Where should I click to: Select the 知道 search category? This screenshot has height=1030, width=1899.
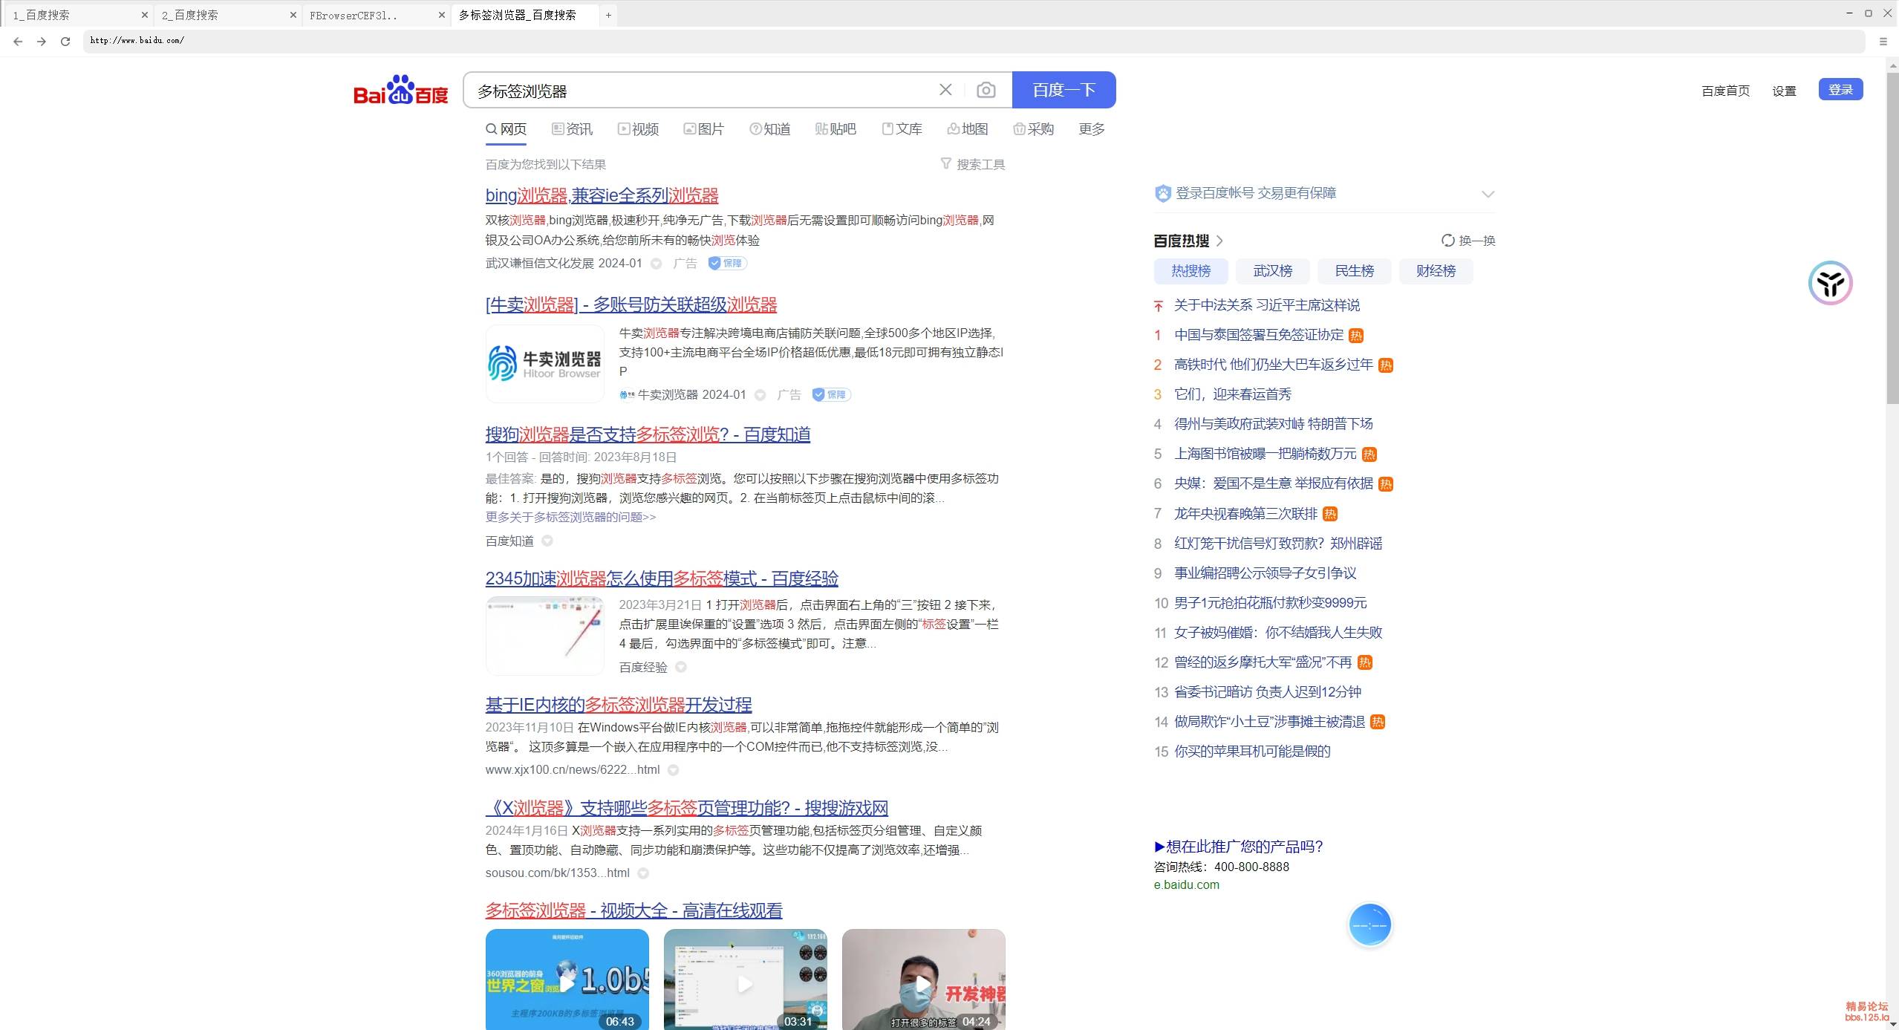(769, 129)
